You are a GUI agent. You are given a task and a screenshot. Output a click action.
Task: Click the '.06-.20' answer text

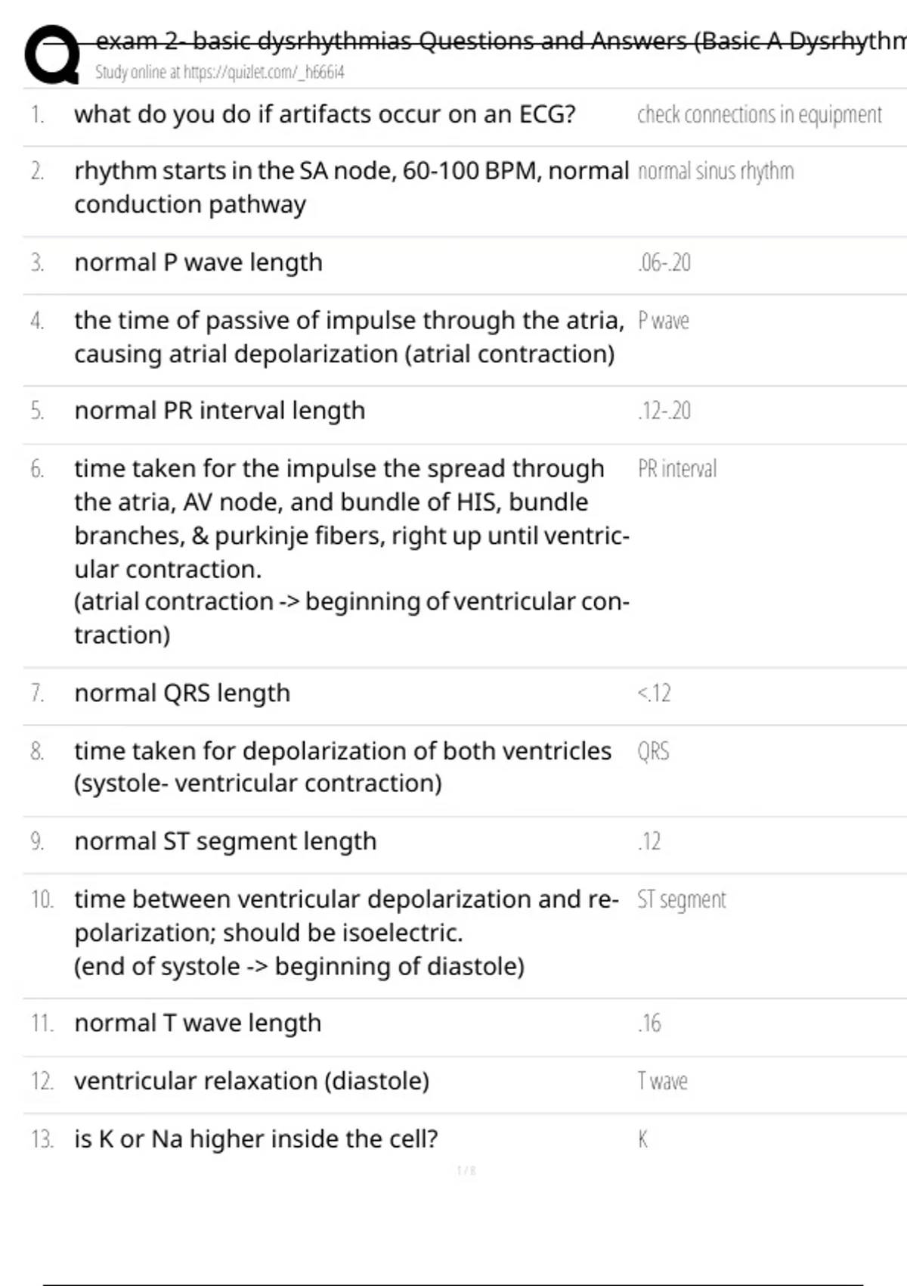click(664, 263)
